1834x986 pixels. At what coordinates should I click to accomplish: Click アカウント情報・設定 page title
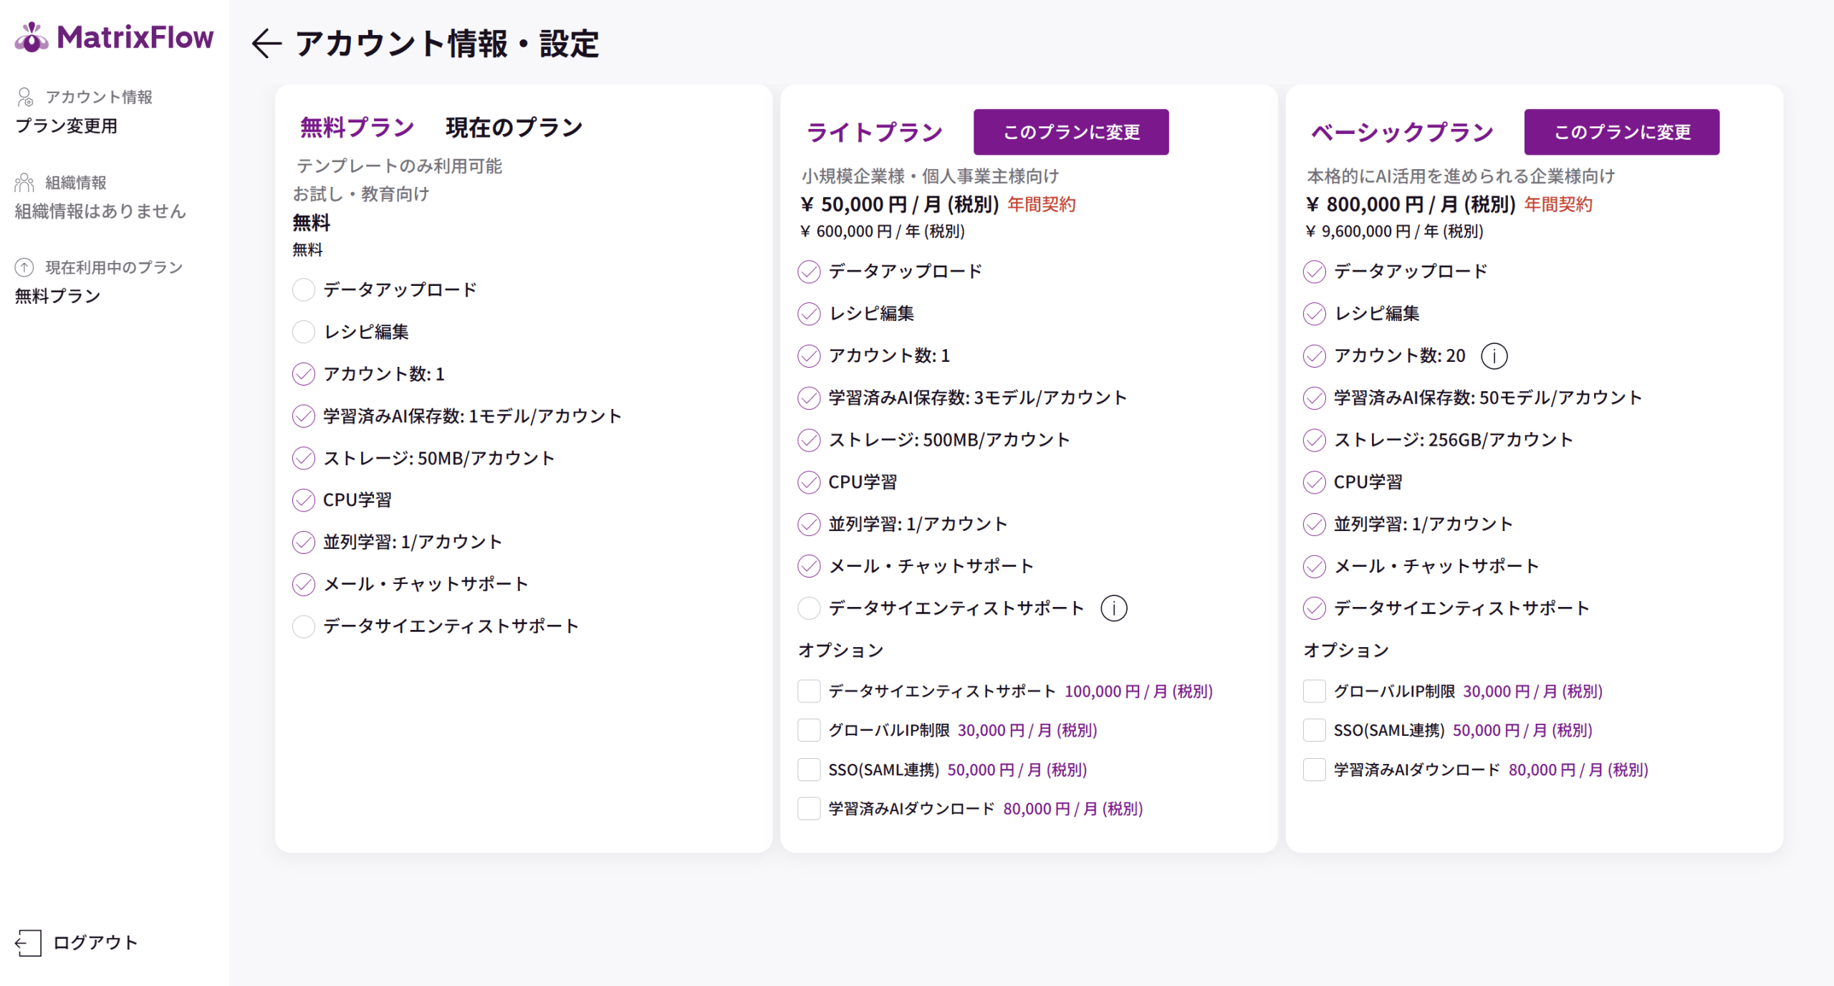click(447, 44)
